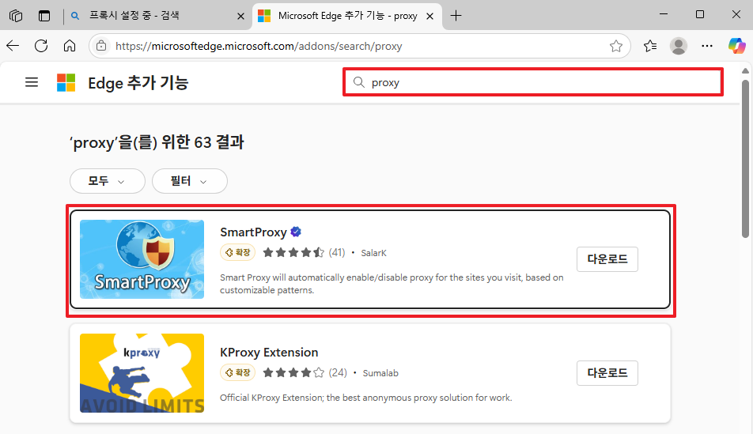
Task: Click the SmartProxy verified badge
Action: pos(296,232)
